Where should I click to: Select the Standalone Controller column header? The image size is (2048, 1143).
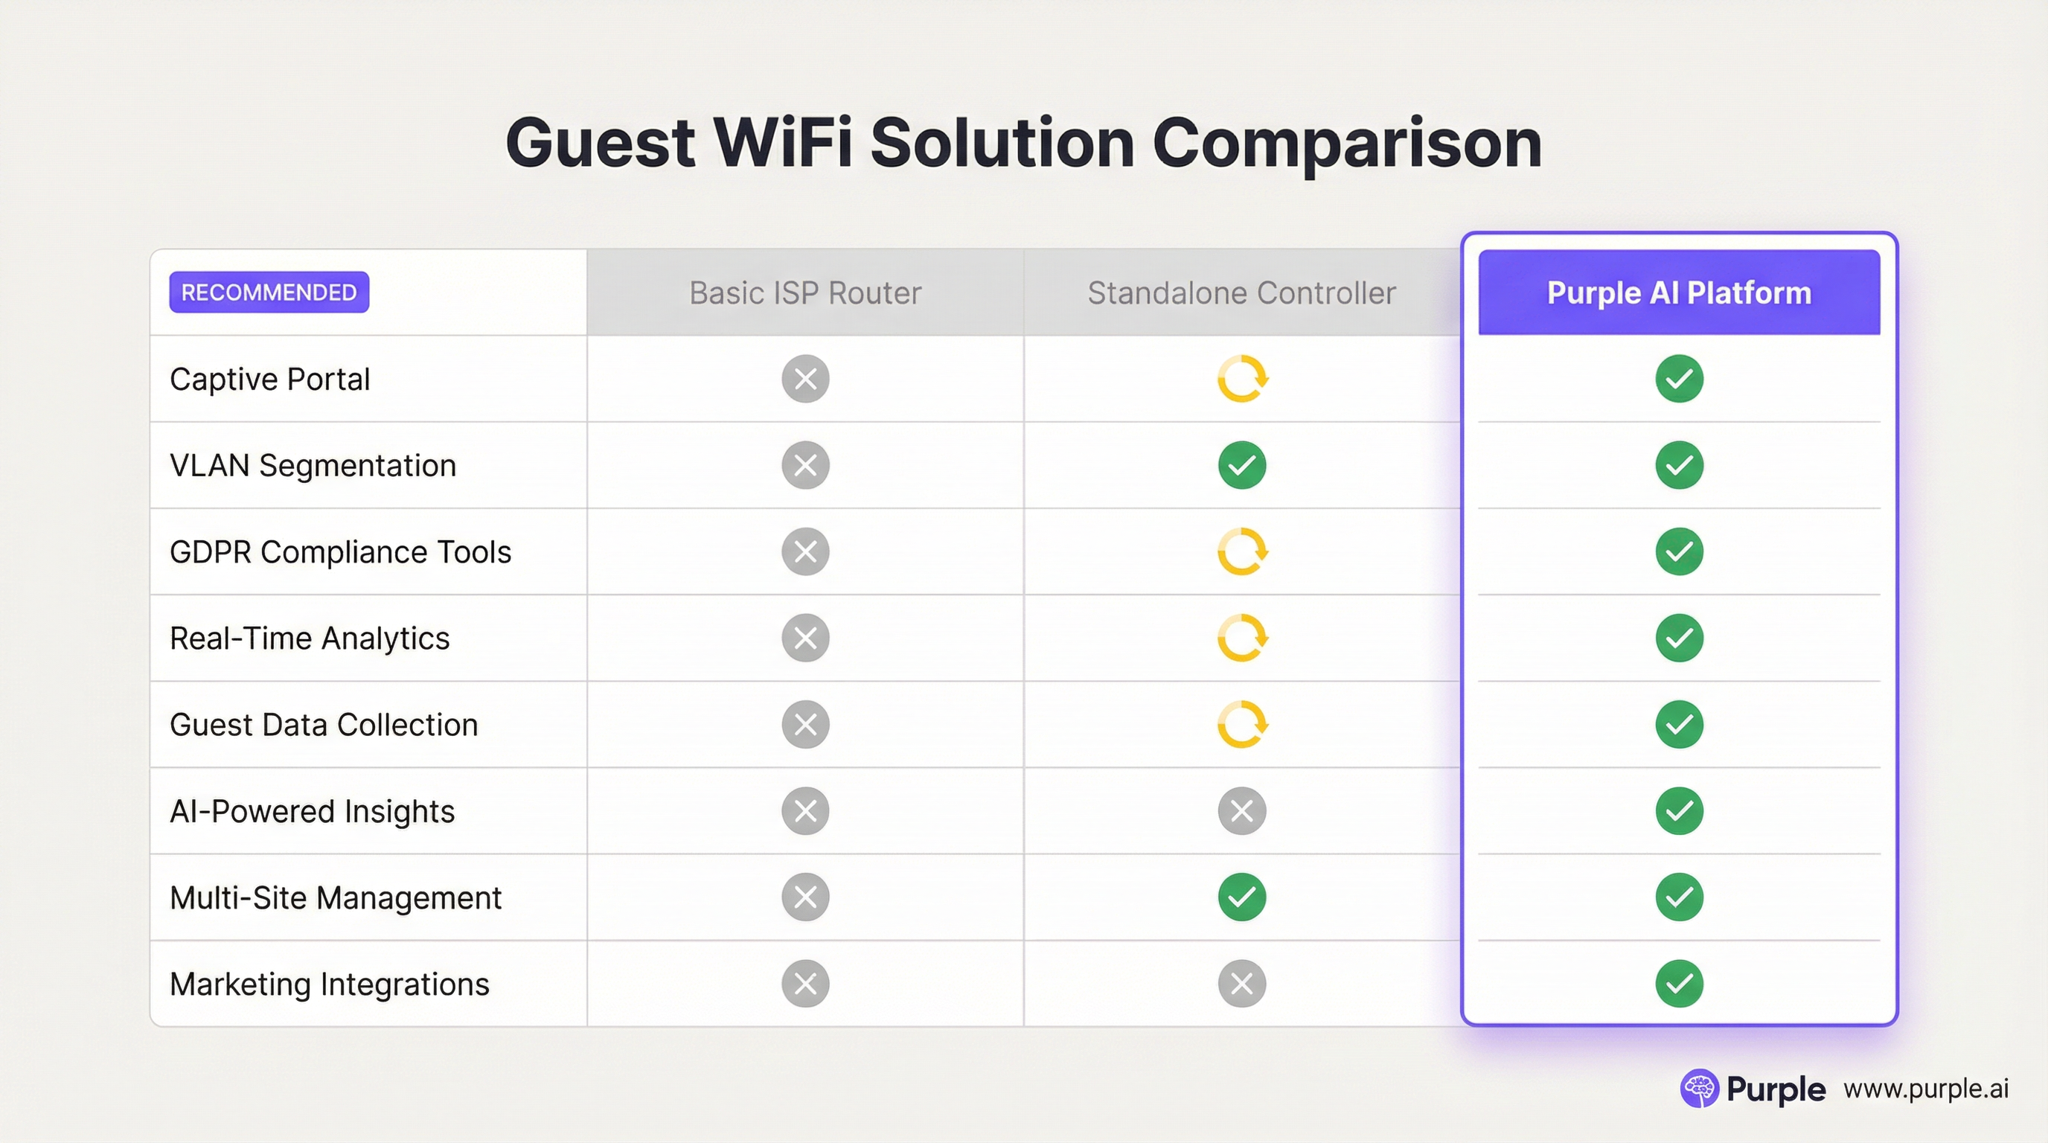(1242, 292)
